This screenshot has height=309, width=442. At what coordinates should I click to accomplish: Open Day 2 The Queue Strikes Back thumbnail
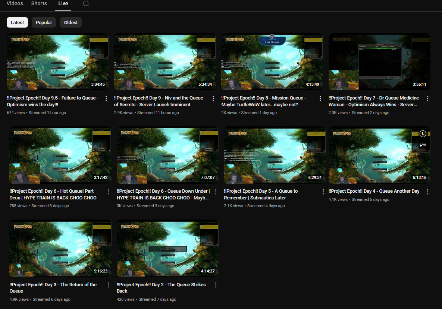168,249
